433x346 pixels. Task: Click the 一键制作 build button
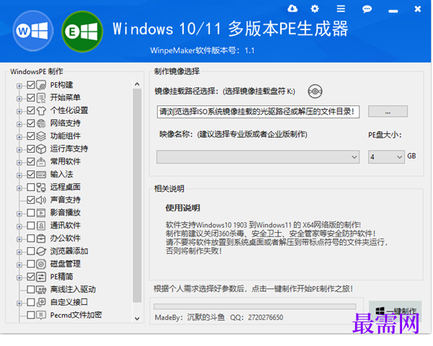[x=395, y=311]
